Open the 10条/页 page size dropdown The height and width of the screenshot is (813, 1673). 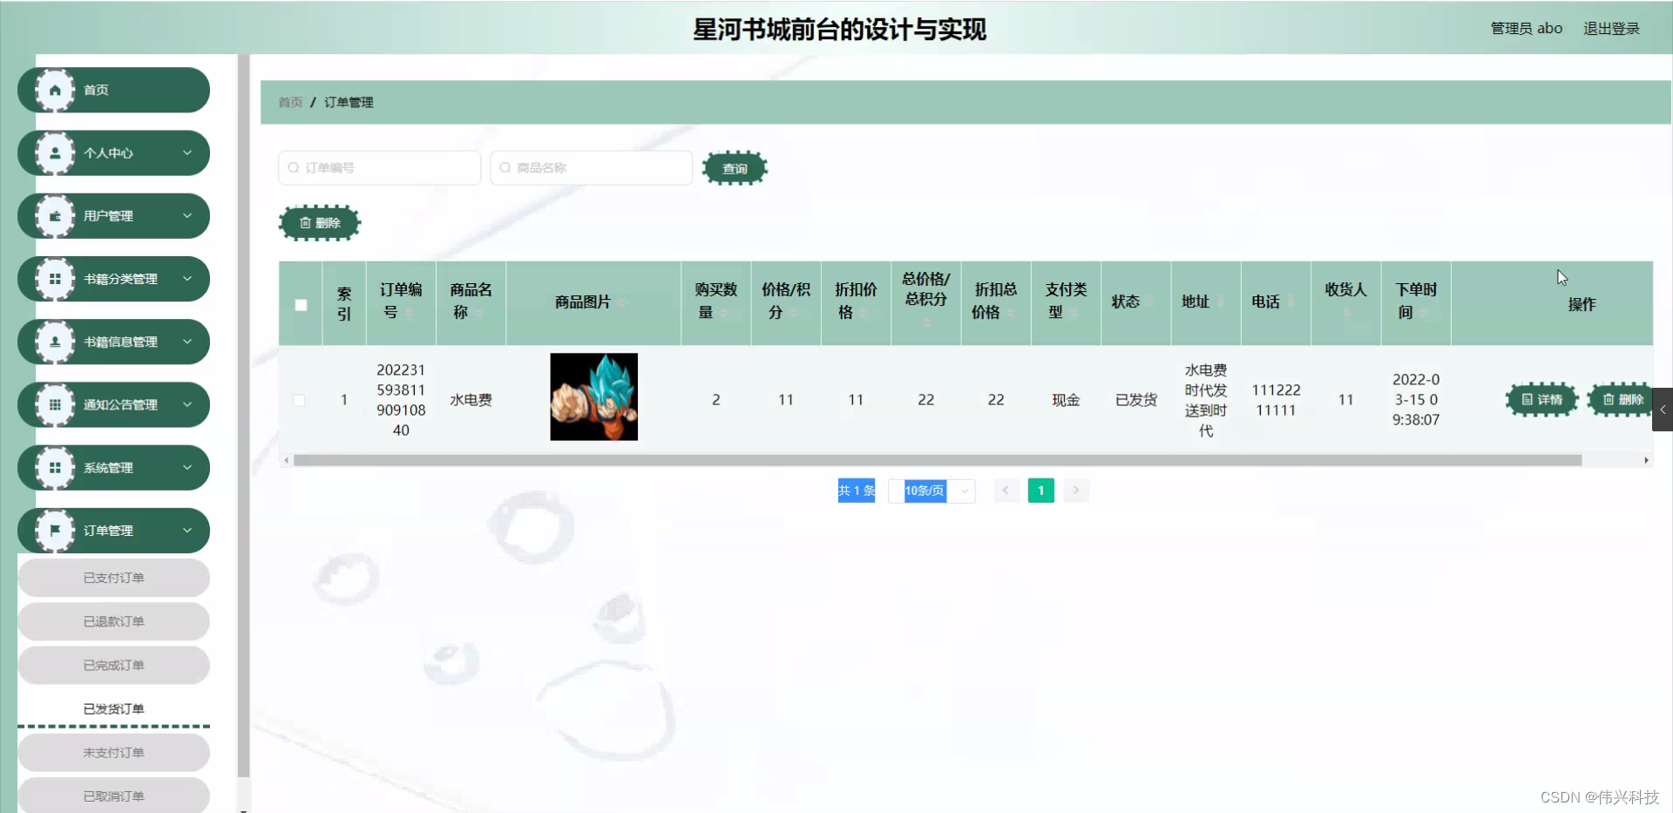click(x=931, y=491)
